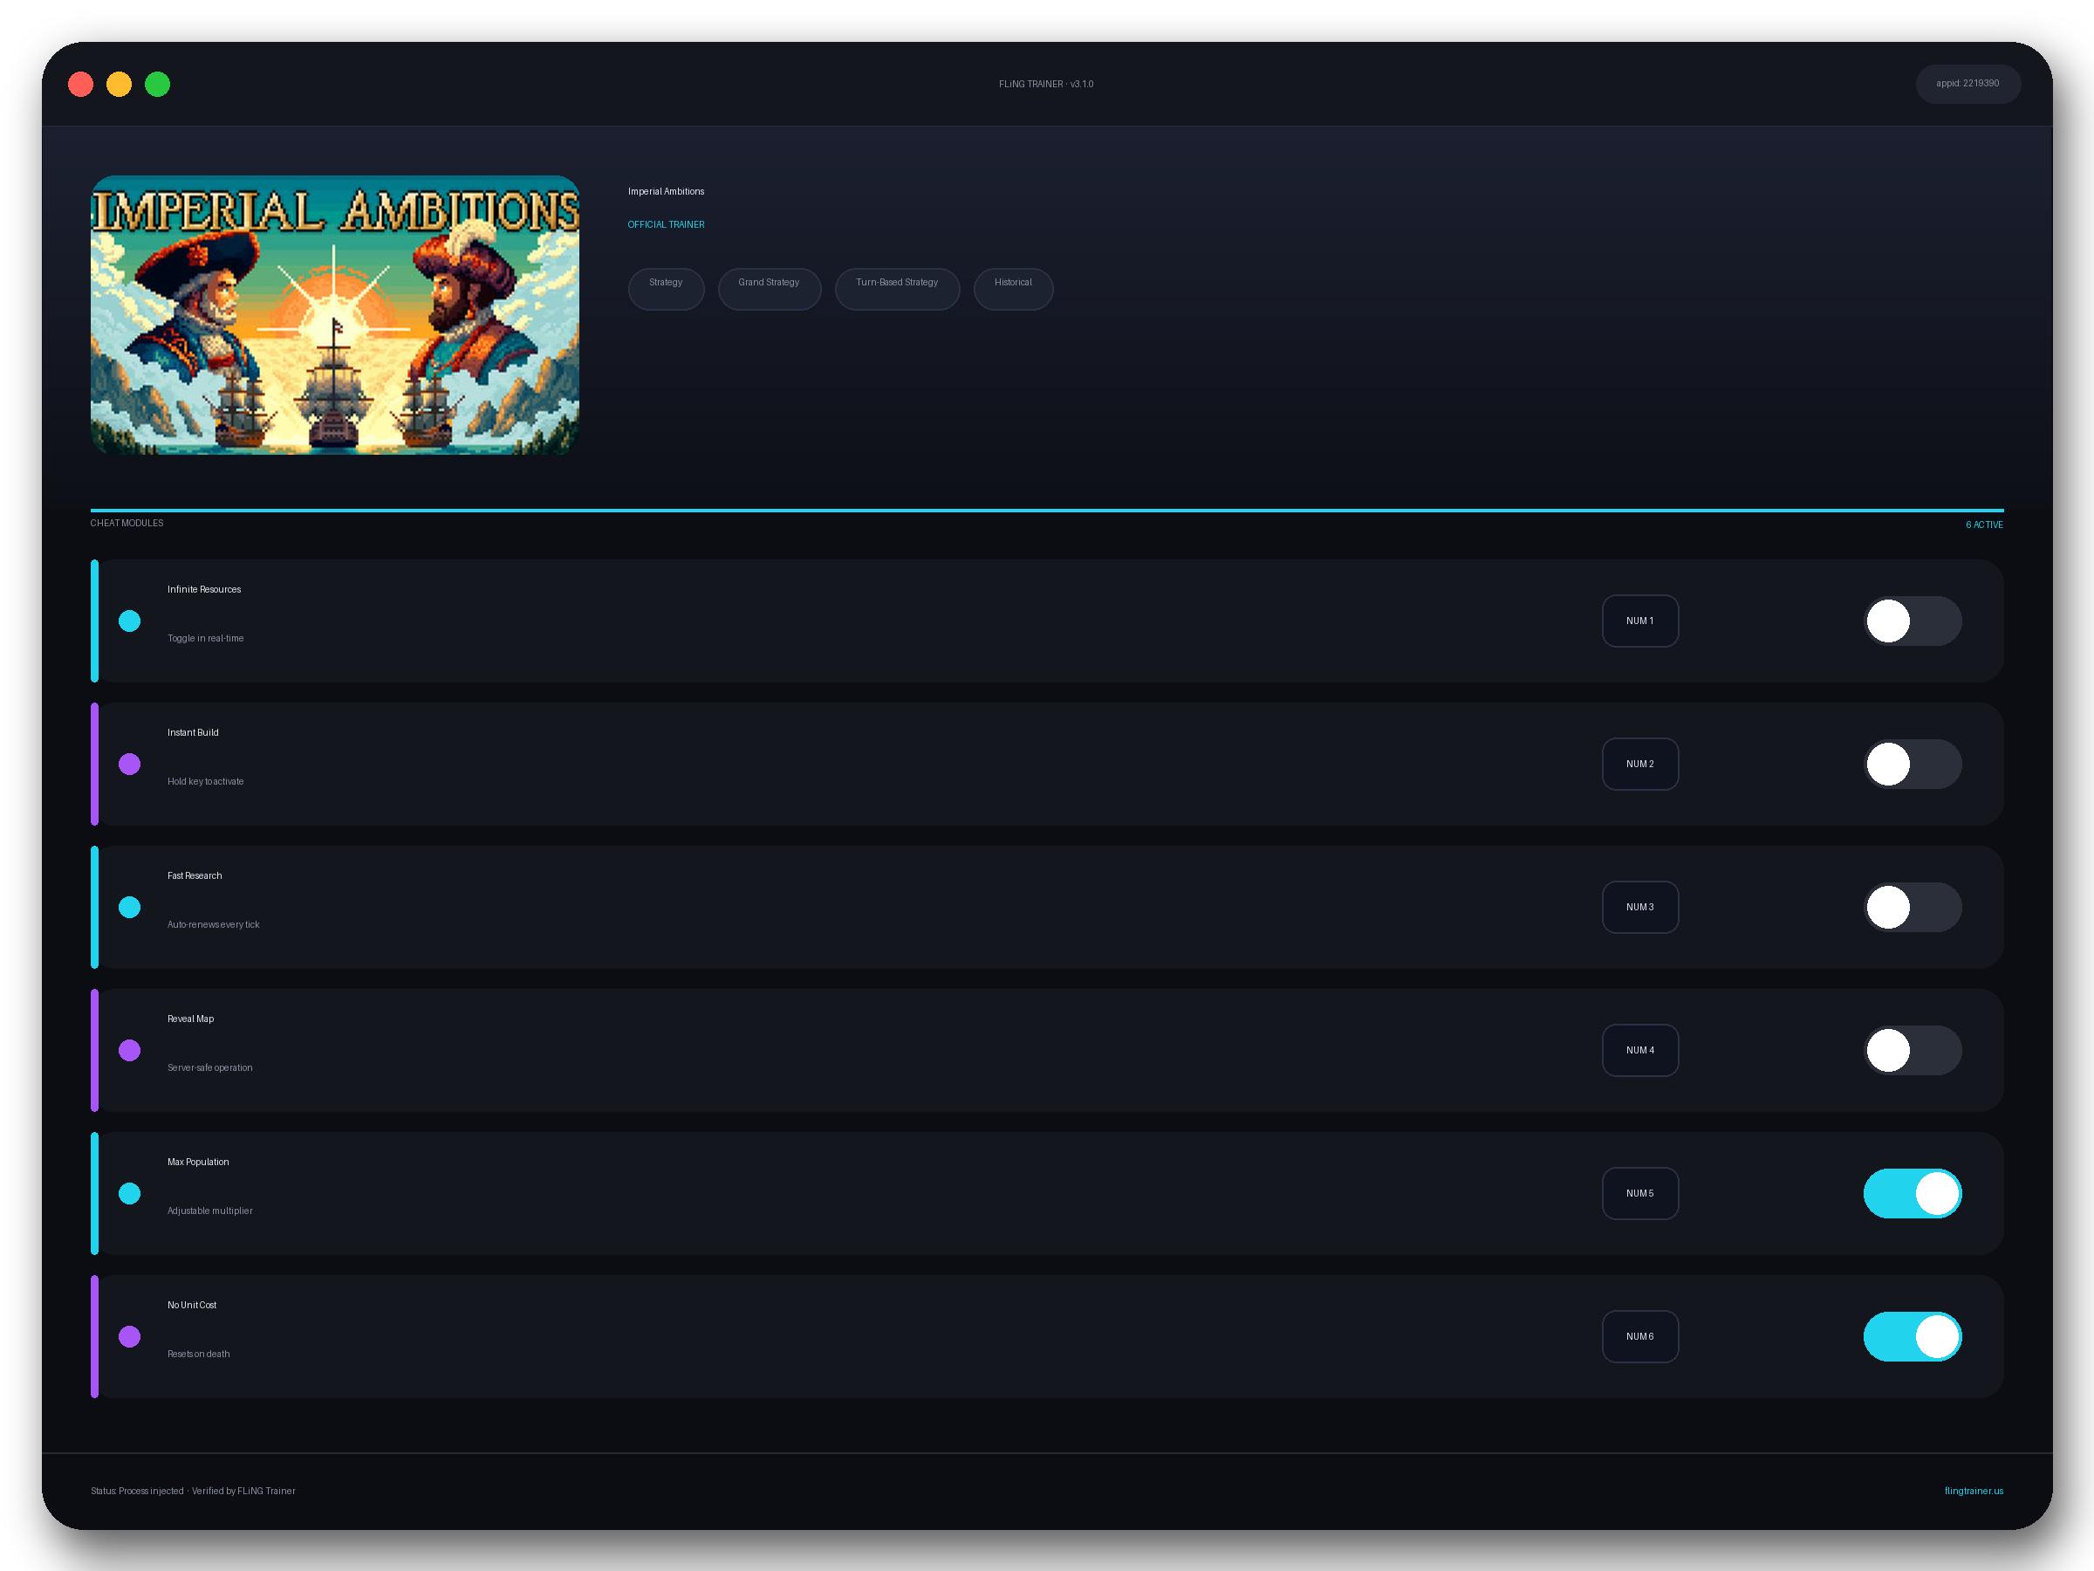Switch on the Reveal Map toggle
Image resolution: width=2094 pixels, height=1571 pixels.
(x=1913, y=1050)
